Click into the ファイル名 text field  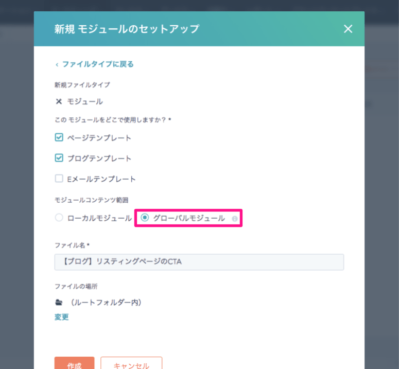coord(199,262)
